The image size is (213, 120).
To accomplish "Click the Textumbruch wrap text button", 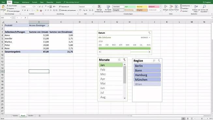I will click(64, 7).
